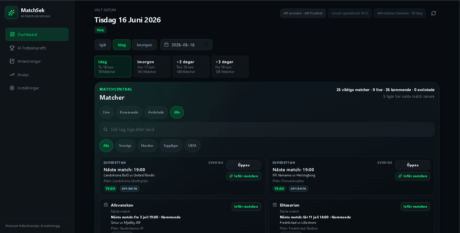
Task: Open AI Fotbollsproffs in sidebar
Action: [x=37, y=48]
